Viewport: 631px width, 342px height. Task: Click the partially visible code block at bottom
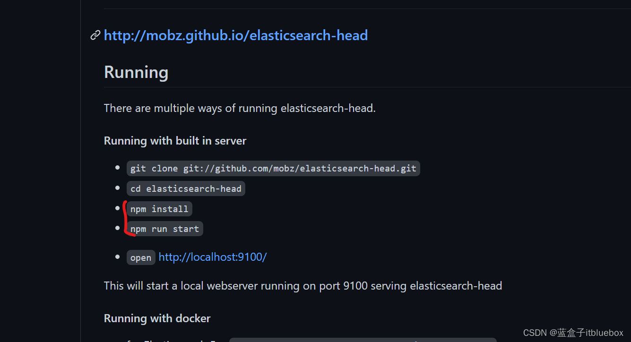[363, 340]
